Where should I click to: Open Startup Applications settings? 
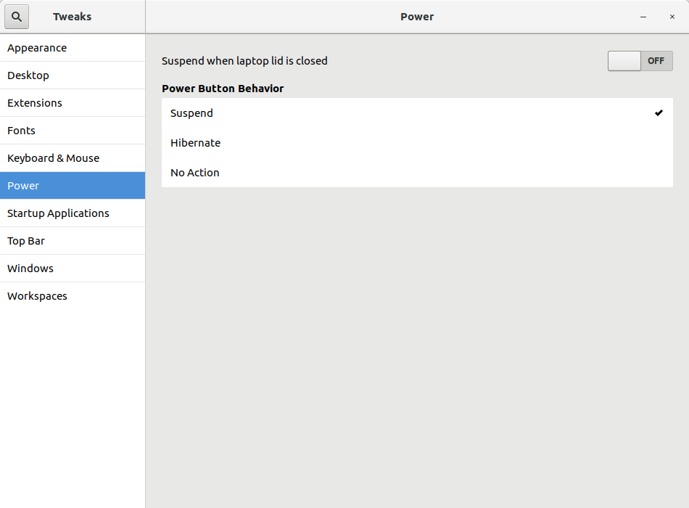58,213
